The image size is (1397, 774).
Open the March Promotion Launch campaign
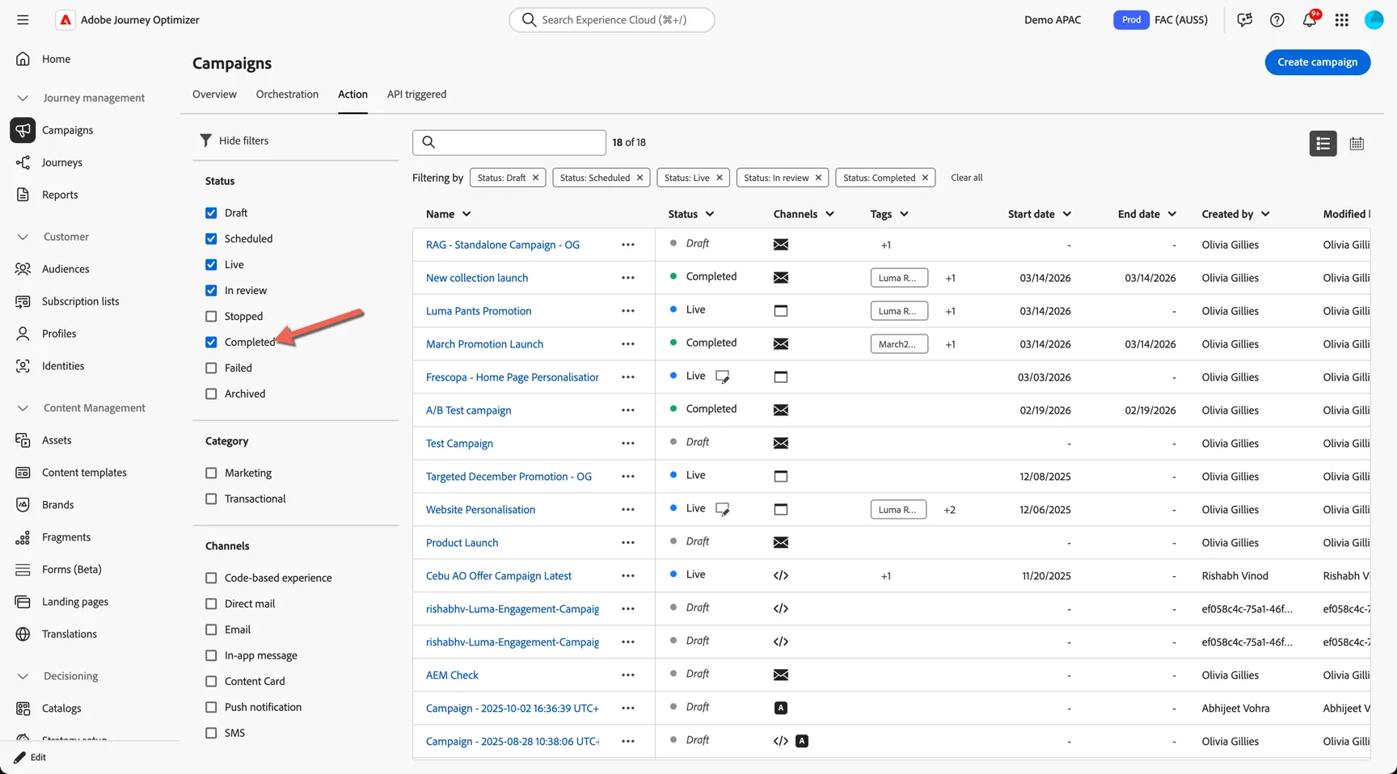pos(484,344)
